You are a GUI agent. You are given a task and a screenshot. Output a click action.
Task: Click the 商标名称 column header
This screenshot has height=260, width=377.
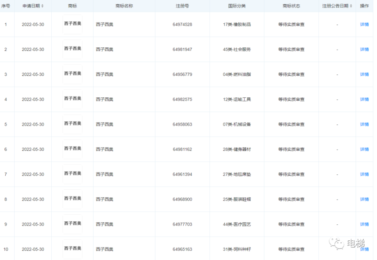(x=124, y=6)
